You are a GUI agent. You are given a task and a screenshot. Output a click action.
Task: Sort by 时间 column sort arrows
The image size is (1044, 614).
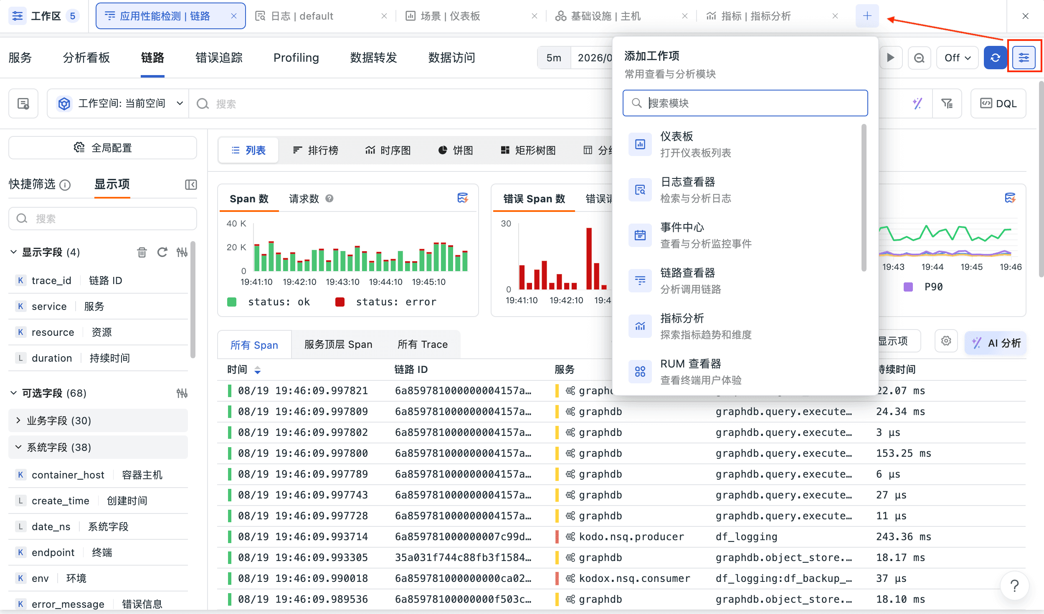coord(257,370)
